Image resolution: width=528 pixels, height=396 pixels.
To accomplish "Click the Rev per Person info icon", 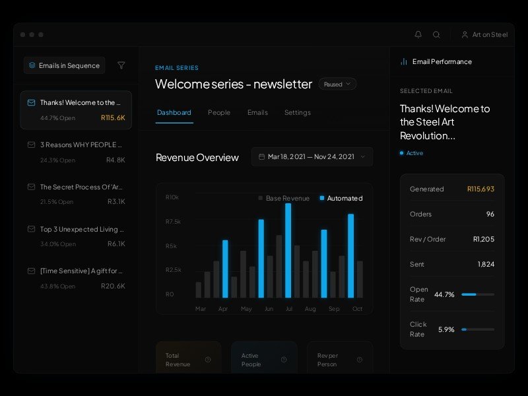I will pyautogui.click(x=360, y=360).
